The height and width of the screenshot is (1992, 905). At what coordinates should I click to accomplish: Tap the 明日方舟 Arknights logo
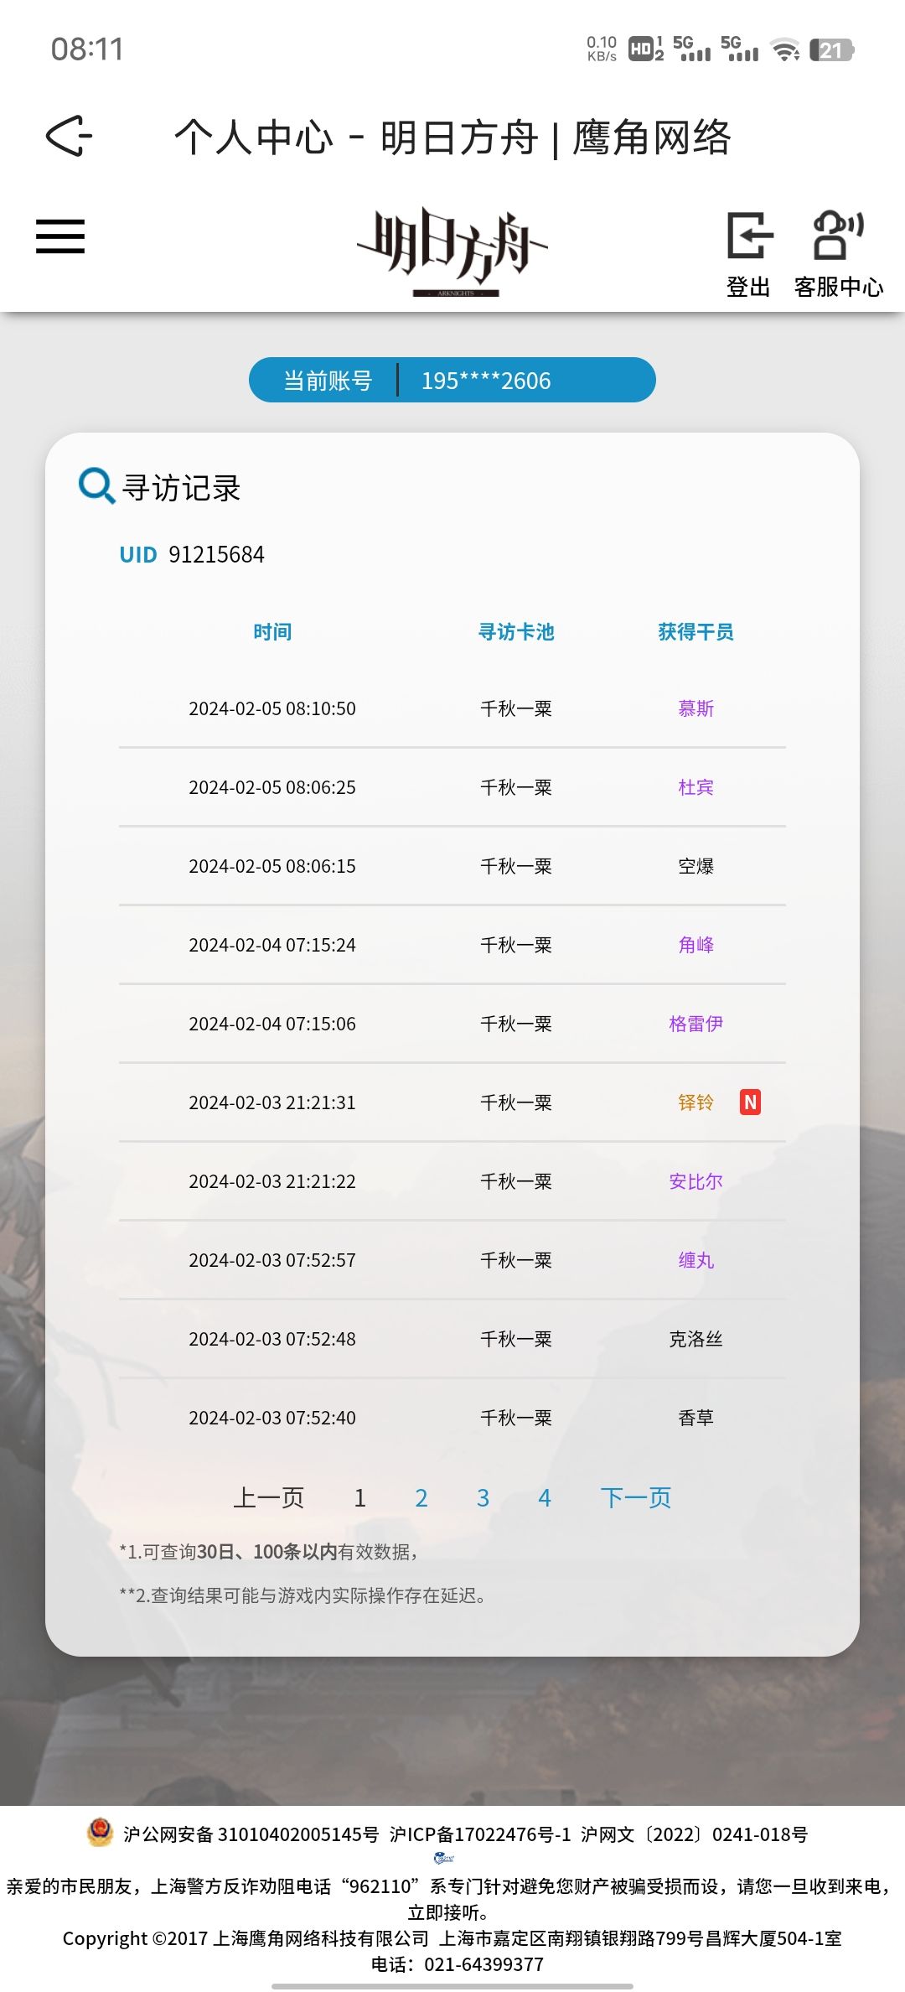point(452,252)
